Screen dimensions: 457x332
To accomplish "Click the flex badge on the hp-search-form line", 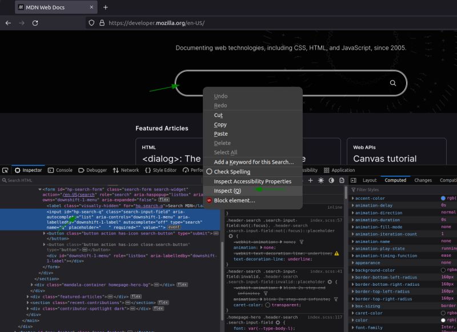I will click(164, 200).
